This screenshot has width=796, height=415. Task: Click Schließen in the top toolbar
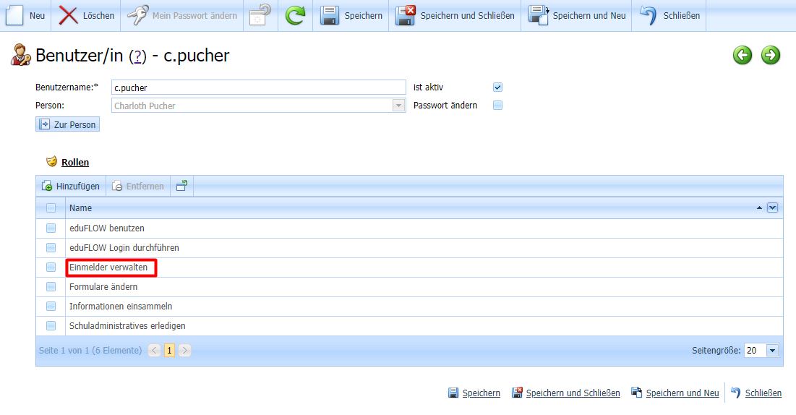coord(672,15)
